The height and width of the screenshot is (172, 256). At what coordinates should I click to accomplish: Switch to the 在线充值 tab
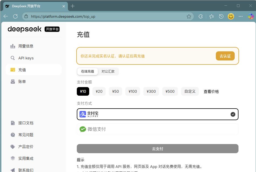click(87, 71)
